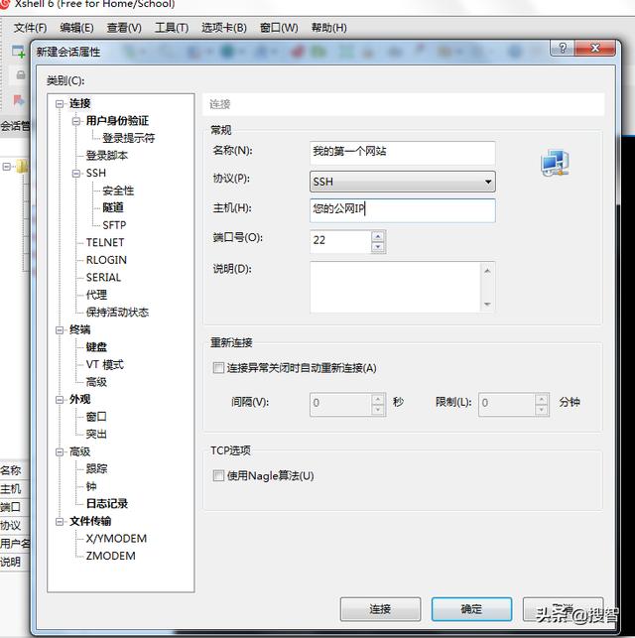
Task: Click the 主机(H) input field
Action: coord(402,210)
